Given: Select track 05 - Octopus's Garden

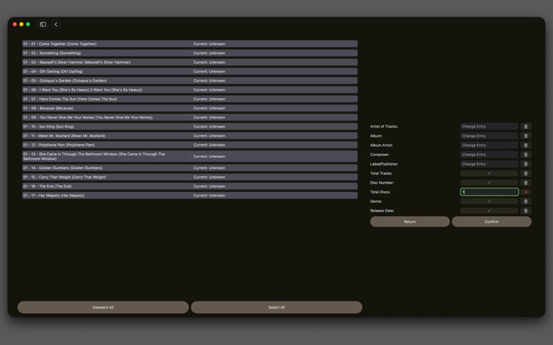Looking at the screenshot, I should pos(189,81).
